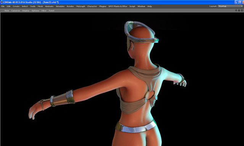Open the Render menu
Viewport: 244px width, 146px height.
(70, 6)
